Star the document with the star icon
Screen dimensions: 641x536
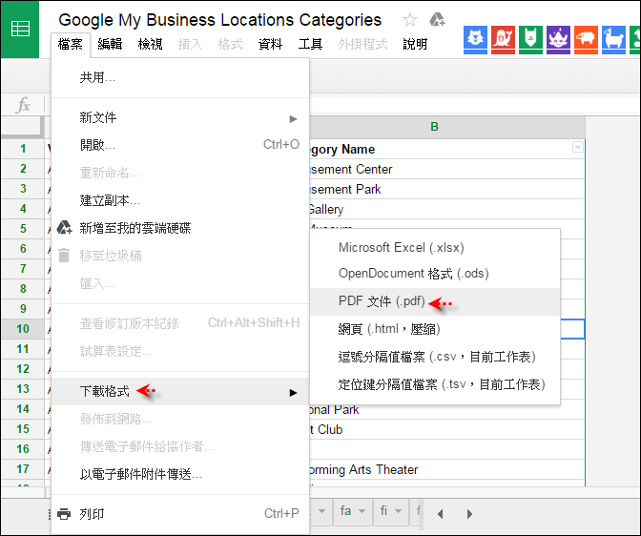coord(409,19)
